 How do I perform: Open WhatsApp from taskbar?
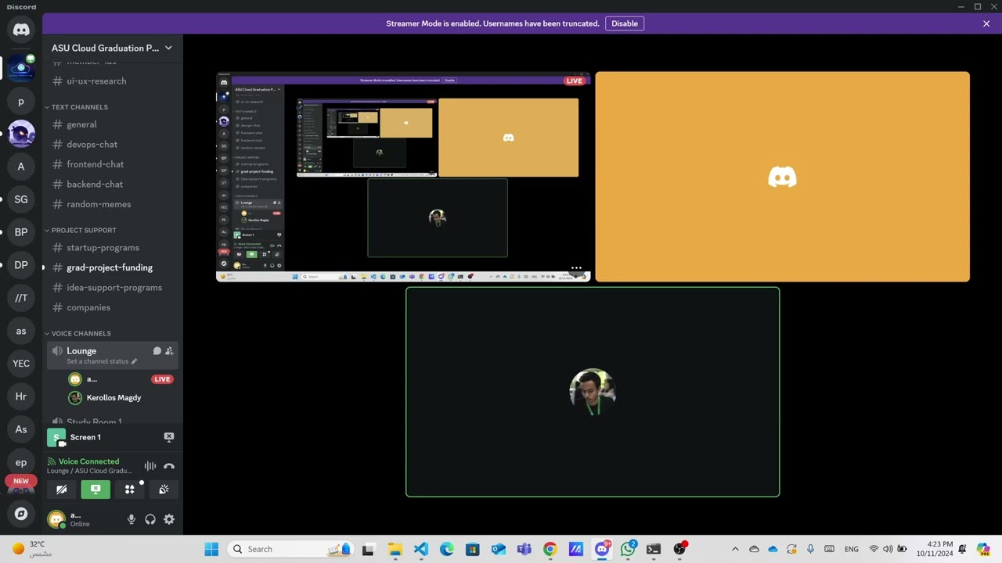click(628, 549)
